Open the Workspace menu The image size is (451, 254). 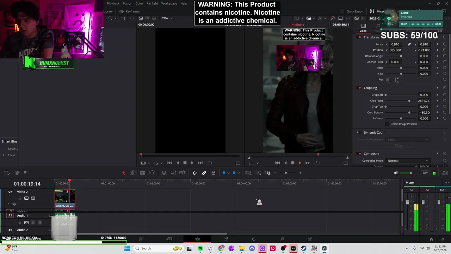[x=169, y=3]
